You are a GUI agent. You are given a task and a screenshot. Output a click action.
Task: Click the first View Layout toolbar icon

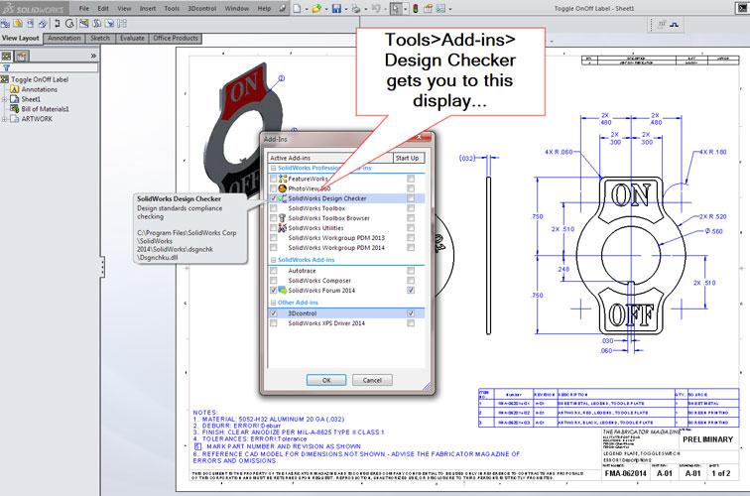(x=6, y=23)
